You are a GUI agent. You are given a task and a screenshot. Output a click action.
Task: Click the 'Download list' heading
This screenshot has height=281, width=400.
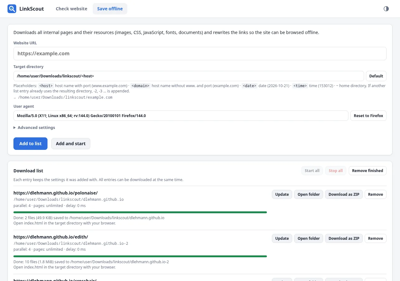point(28,171)
